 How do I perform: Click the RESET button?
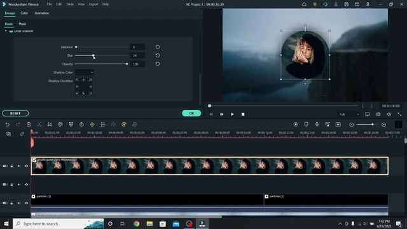coord(15,113)
